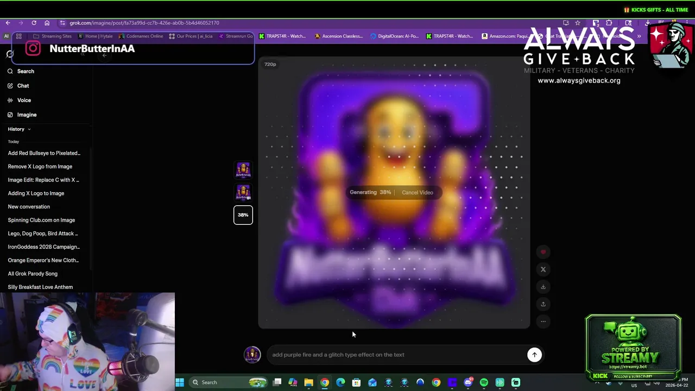Open 'Orange Emperor's New Cloth' conversation
The image size is (695, 391).
tap(43, 260)
